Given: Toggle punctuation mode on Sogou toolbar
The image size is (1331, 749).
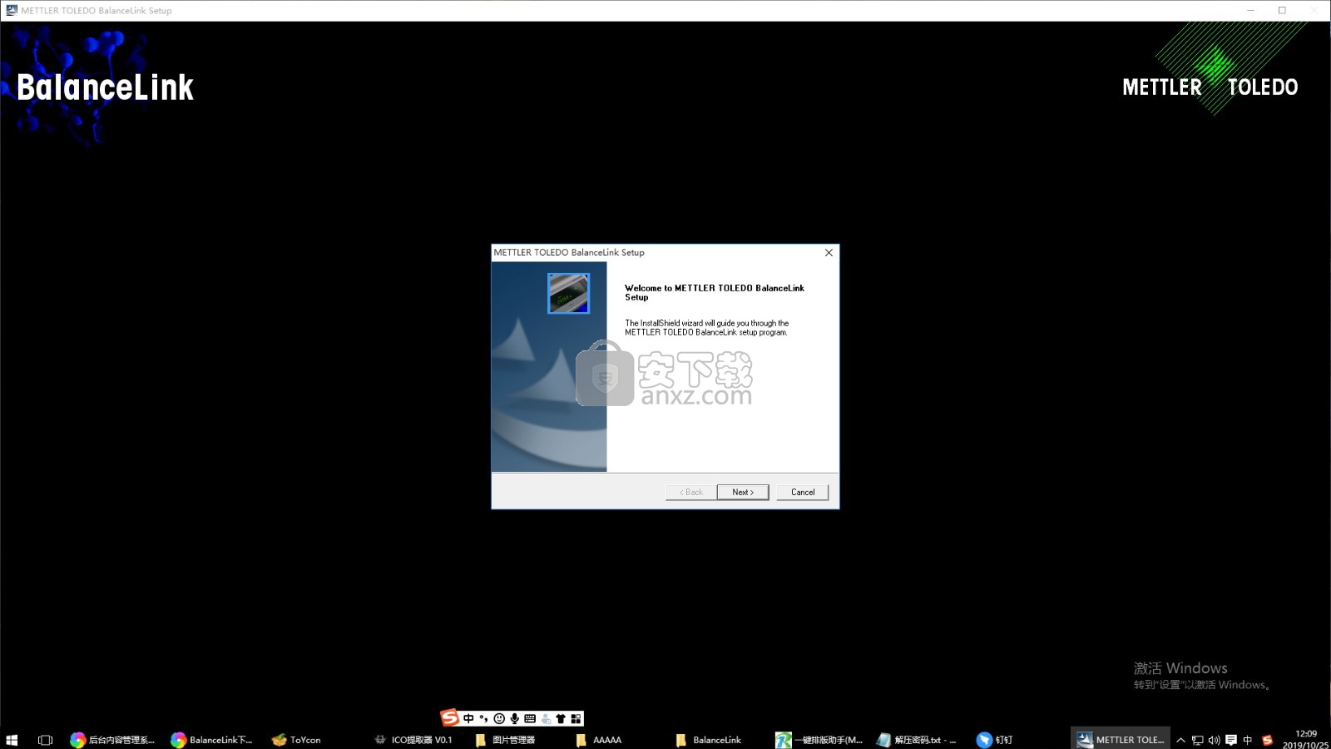Looking at the screenshot, I should (x=483, y=718).
